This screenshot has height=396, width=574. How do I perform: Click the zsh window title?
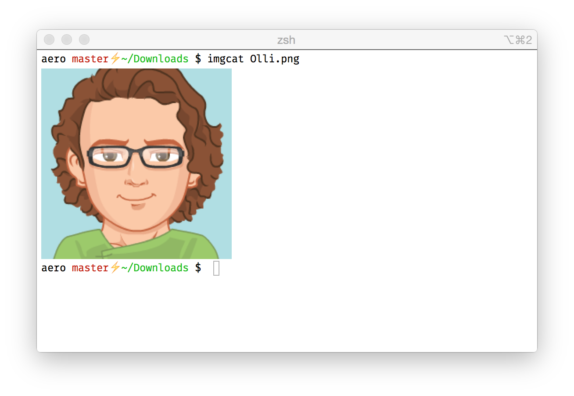pyautogui.click(x=286, y=40)
